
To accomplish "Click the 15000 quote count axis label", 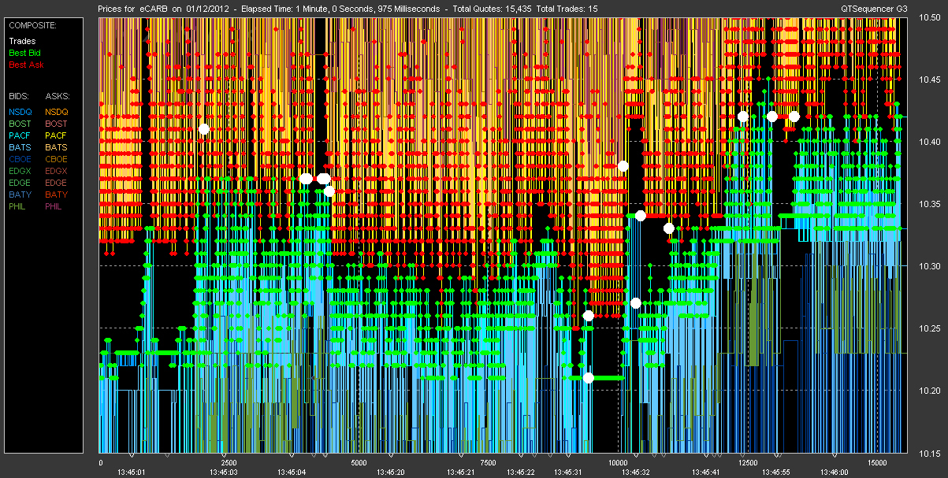I will pyautogui.click(x=879, y=463).
